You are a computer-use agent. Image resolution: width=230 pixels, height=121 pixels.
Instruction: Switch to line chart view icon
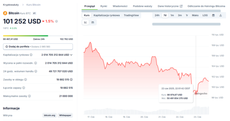pyautogui.click(x=85, y=22)
